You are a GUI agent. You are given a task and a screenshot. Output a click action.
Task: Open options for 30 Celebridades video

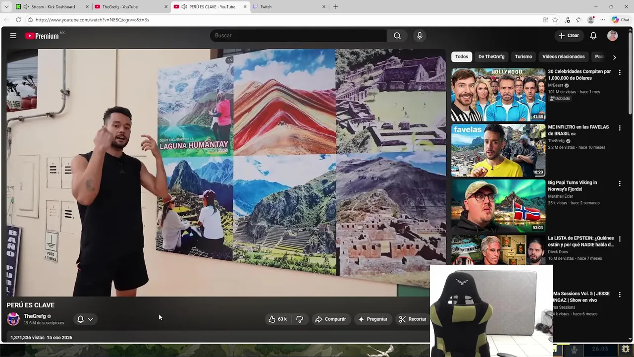[x=620, y=72]
